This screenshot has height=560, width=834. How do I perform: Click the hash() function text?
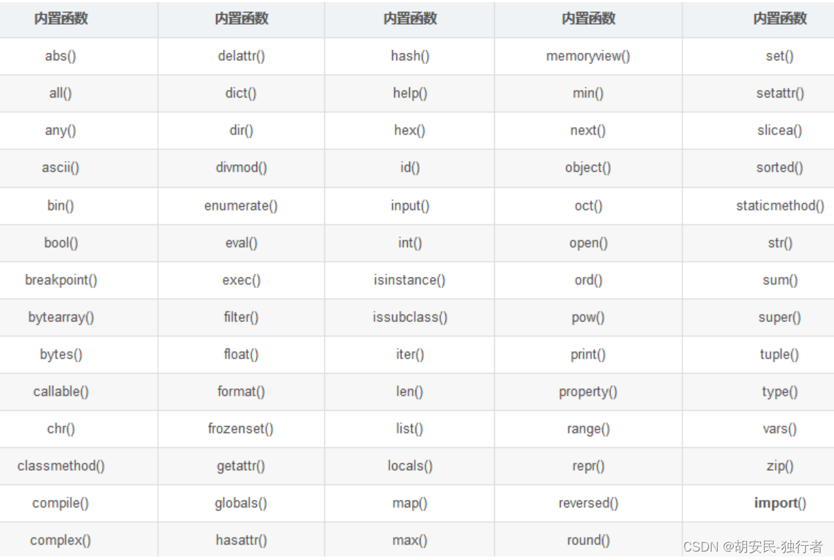[x=410, y=56]
